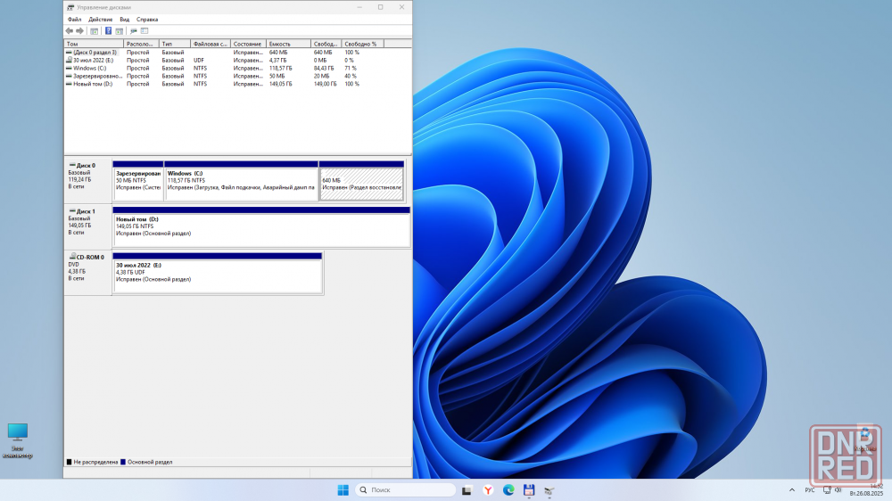Switch the РУС input language indicator
The image size is (892, 501).
[x=810, y=490]
